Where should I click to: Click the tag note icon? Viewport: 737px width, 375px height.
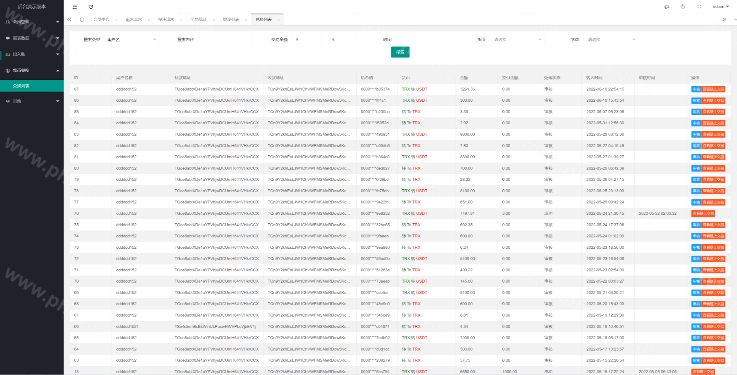tap(683, 7)
